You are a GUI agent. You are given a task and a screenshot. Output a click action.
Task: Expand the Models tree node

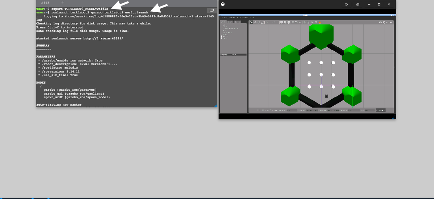(222, 36)
